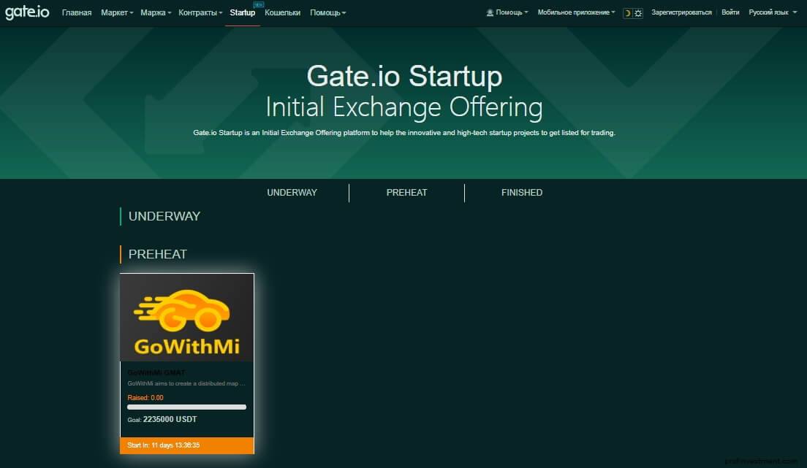Select the FINISHED tab
The width and height of the screenshot is (807, 468).
[522, 192]
